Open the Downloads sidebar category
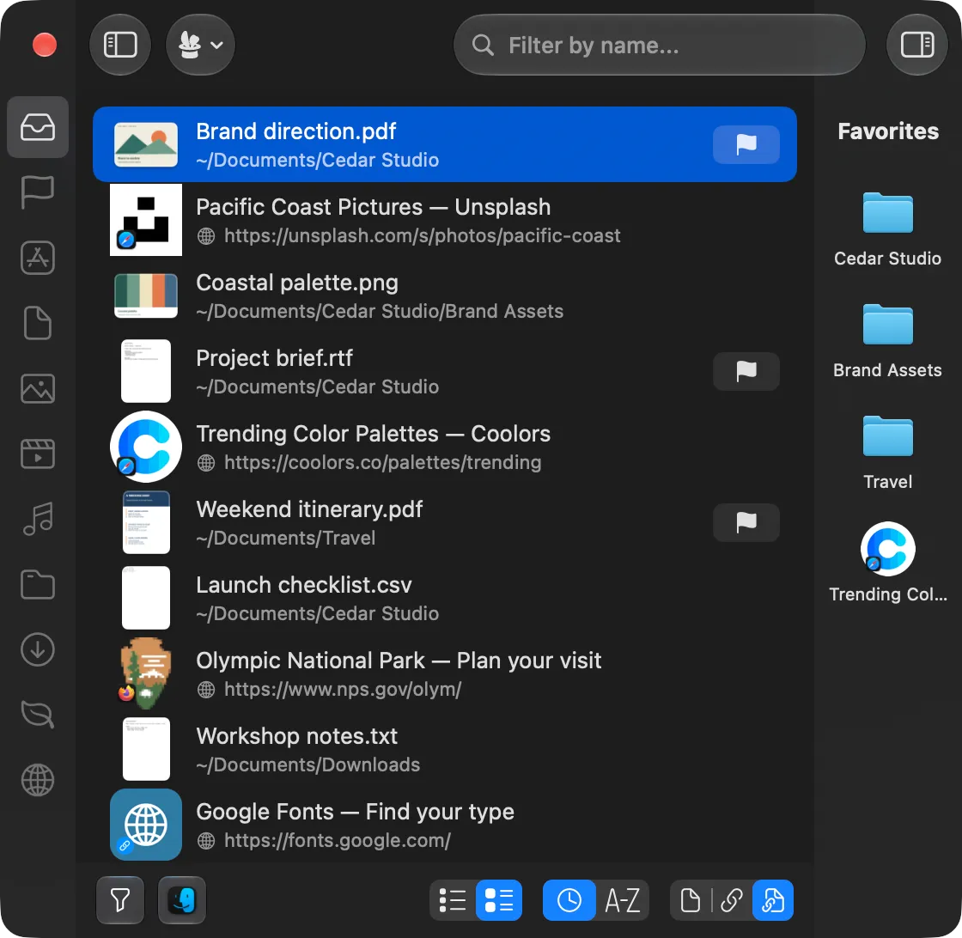This screenshot has height=938, width=962. click(38, 649)
